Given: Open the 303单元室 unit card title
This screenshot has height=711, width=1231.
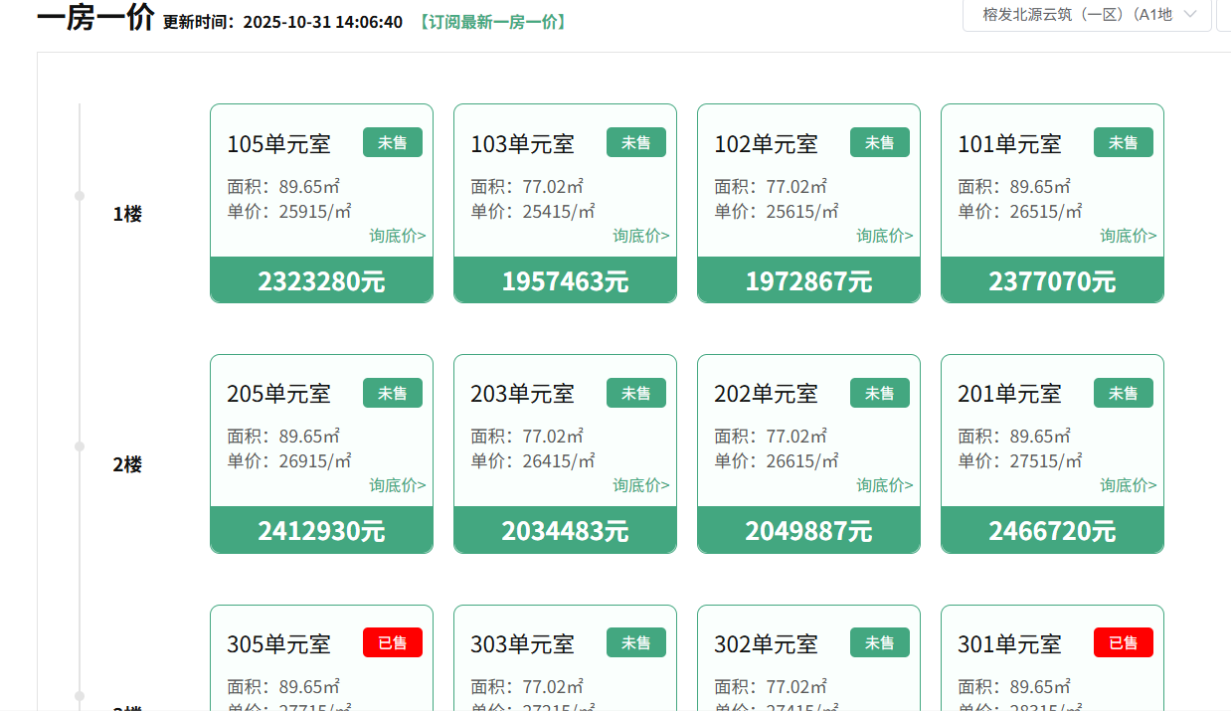Looking at the screenshot, I should tap(522, 644).
